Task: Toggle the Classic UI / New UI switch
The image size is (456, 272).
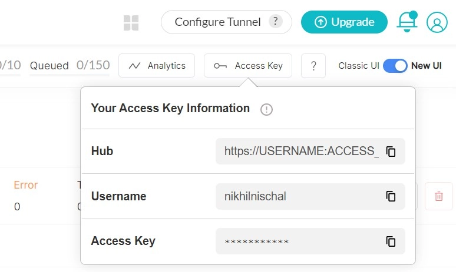Action: click(x=395, y=66)
